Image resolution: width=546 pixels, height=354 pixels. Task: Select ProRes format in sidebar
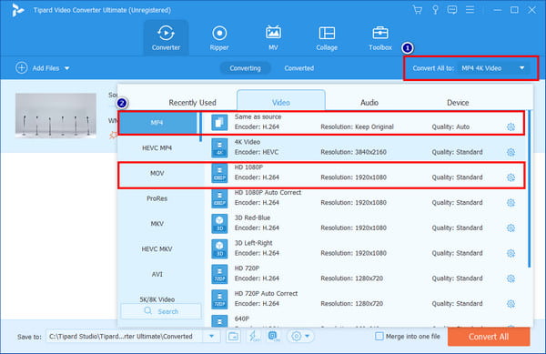coord(157,198)
